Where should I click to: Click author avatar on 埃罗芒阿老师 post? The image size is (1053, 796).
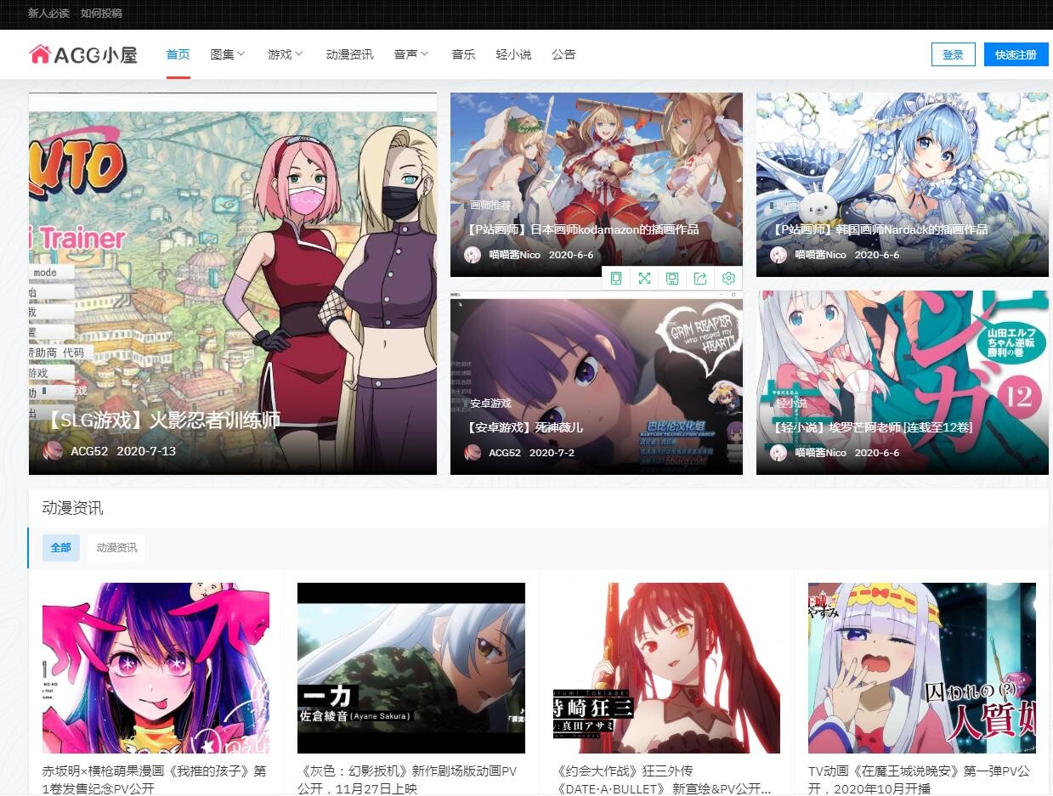(x=778, y=453)
